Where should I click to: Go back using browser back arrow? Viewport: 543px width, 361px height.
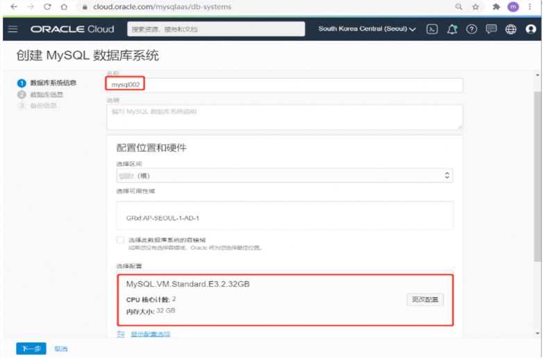point(14,6)
